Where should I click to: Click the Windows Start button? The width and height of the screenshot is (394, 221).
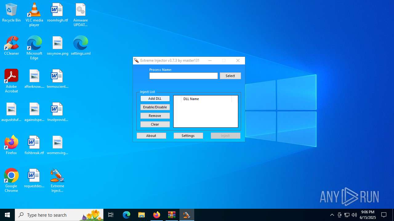click(7, 215)
